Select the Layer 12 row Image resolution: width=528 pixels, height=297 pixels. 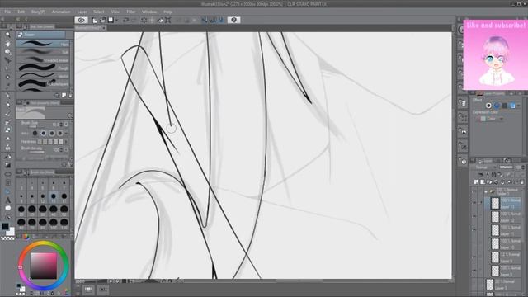503,217
